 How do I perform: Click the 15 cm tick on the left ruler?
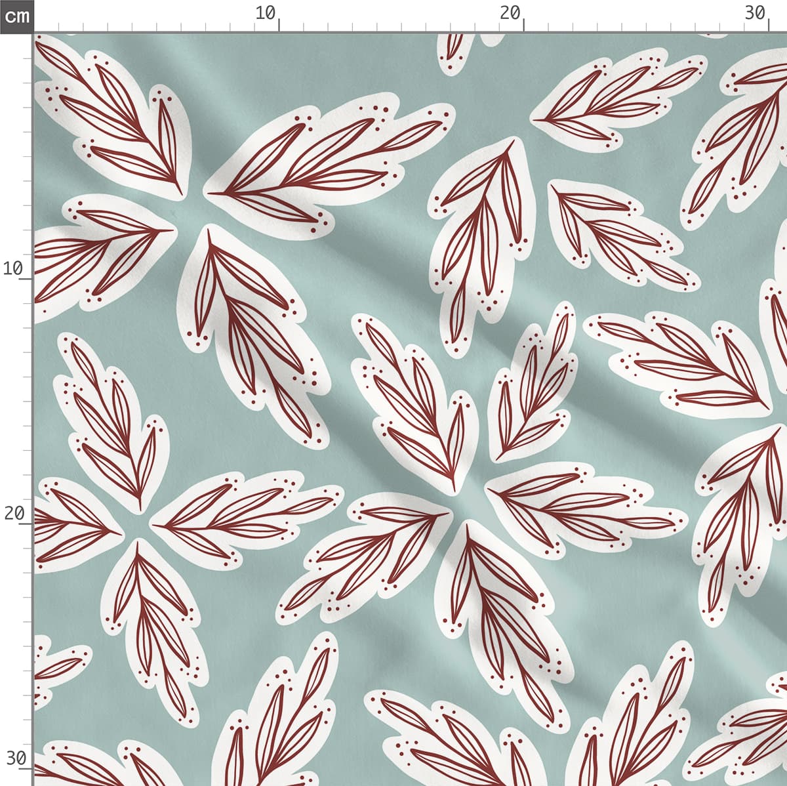[28, 402]
